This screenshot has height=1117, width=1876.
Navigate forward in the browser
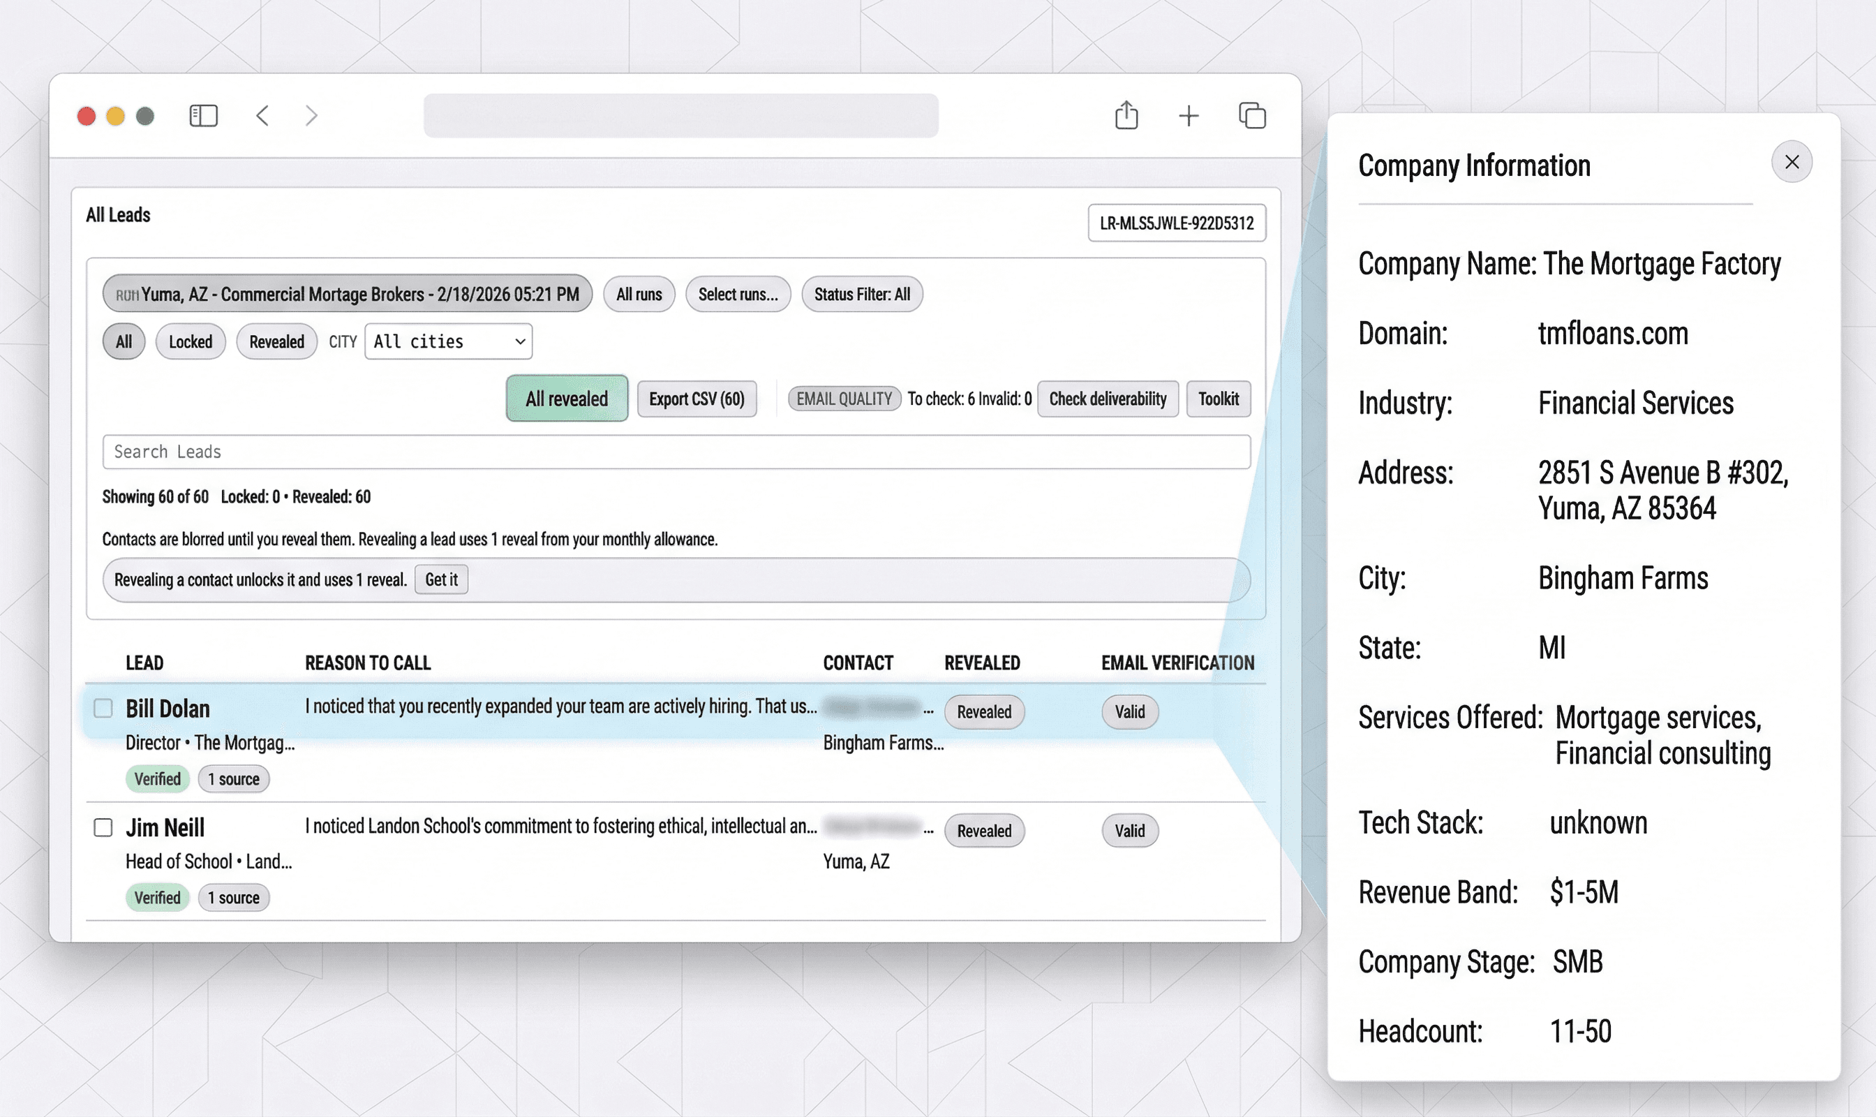coord(311,116)
